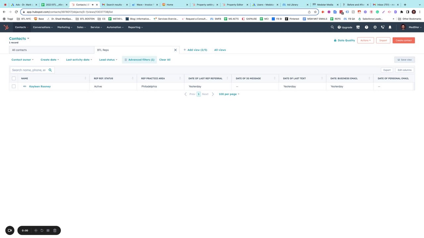424x238 pixels.
Task: Switch to the All contacts tab
Action: (x=52, y=50)
